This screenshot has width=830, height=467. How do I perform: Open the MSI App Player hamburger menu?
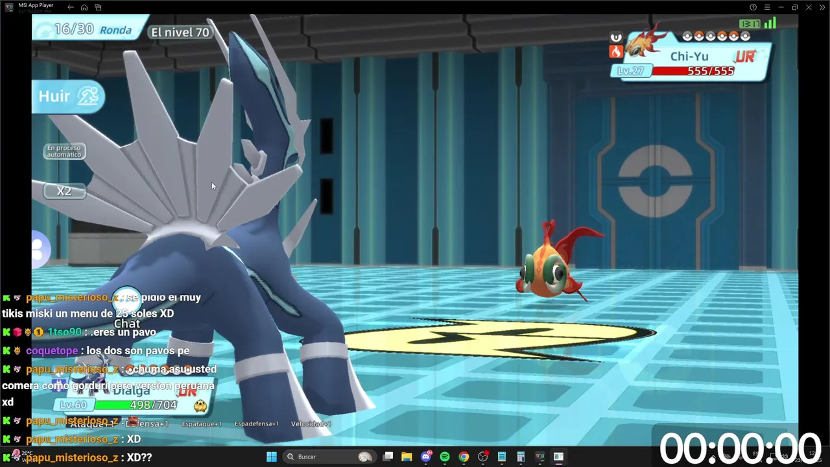(x=767, y=7)
